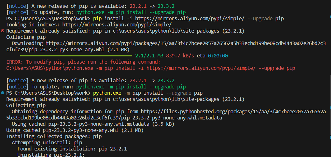Open the link after "Looking in indexes"
The height and width of the screenshot is (157, 331).
pyautogui.click(x=117, y=25)
